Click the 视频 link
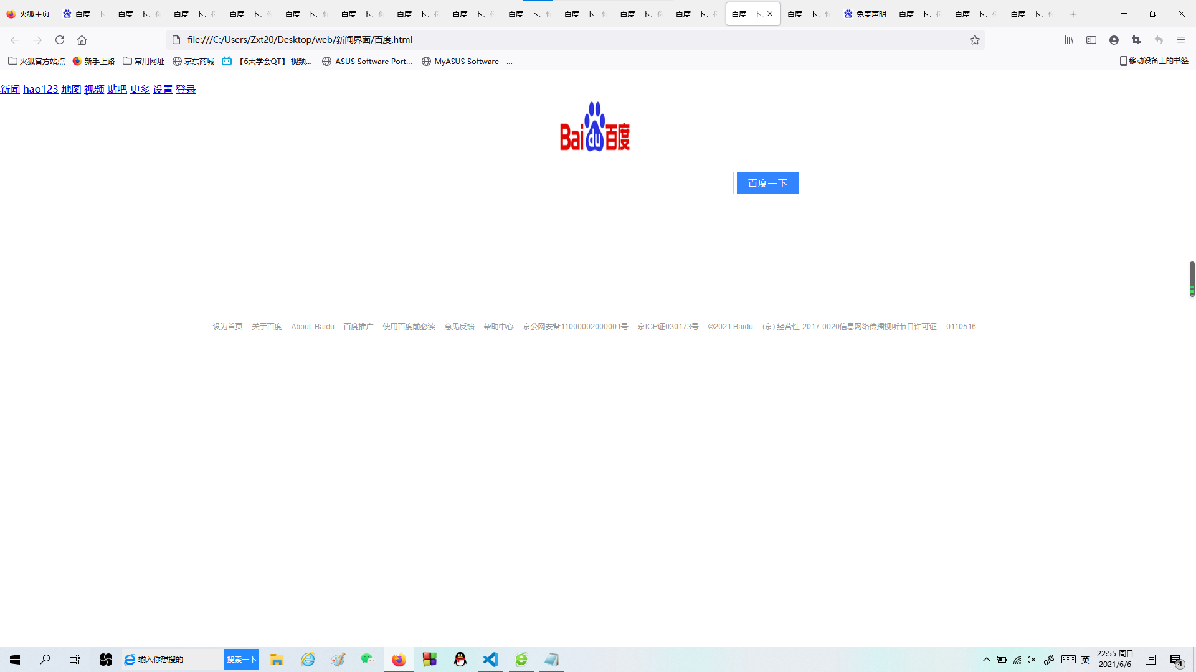The width and height of the screenshot is (1196, 672). [x=94, y=89]
